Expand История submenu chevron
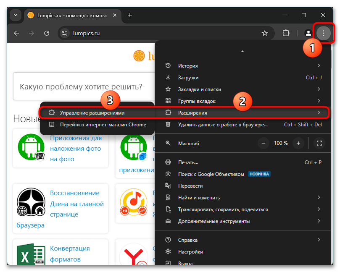340x272 pixels. (319, 65)
